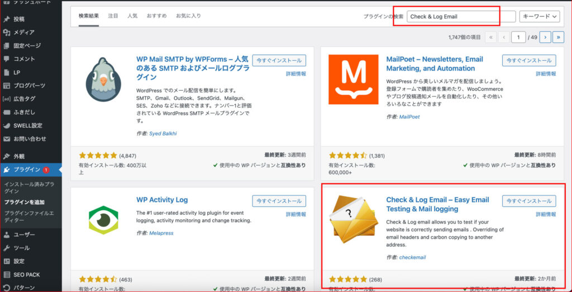Click the envelope icon next to お問い合わせ
This screenshot has width=572, height=292.
[x=7, y=139]
